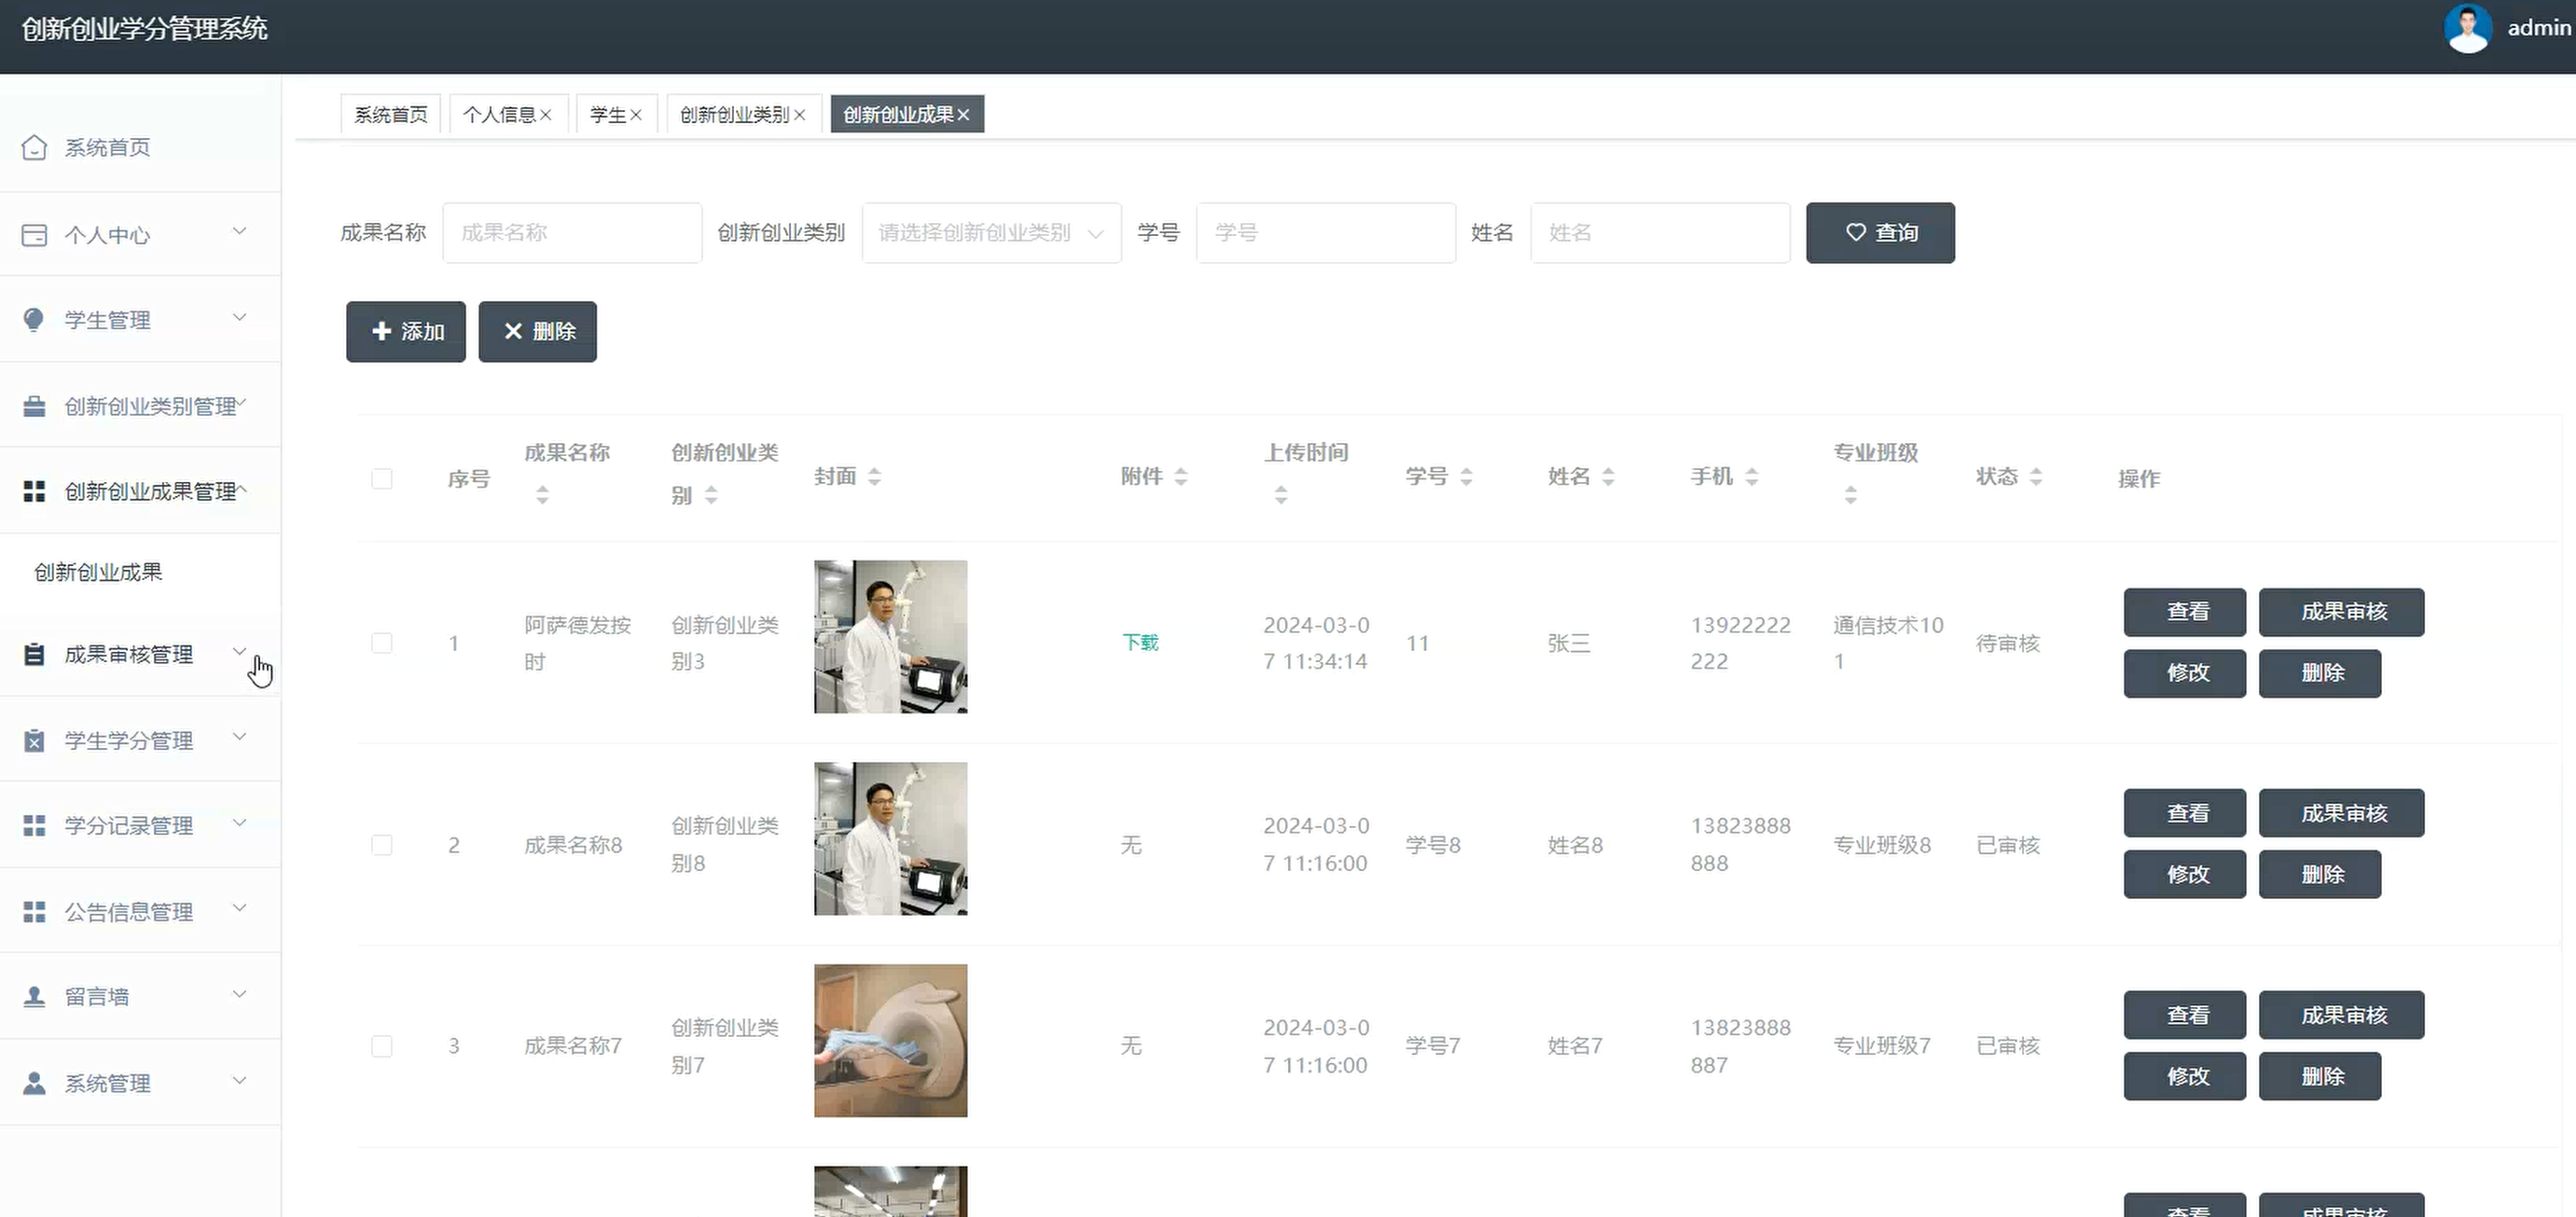Sort by the 创新创业类别 column arrows
Image resolution: width=2576 pixels, height=1217 pixels.
[x=711, y=494]
